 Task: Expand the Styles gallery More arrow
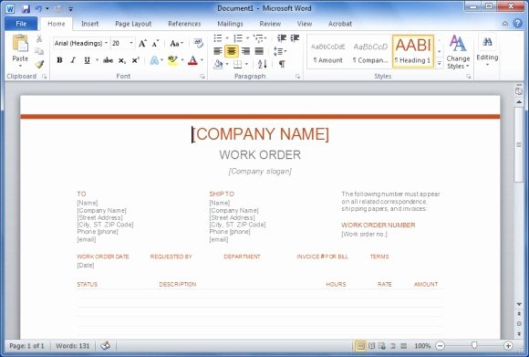tap(439, 63)
